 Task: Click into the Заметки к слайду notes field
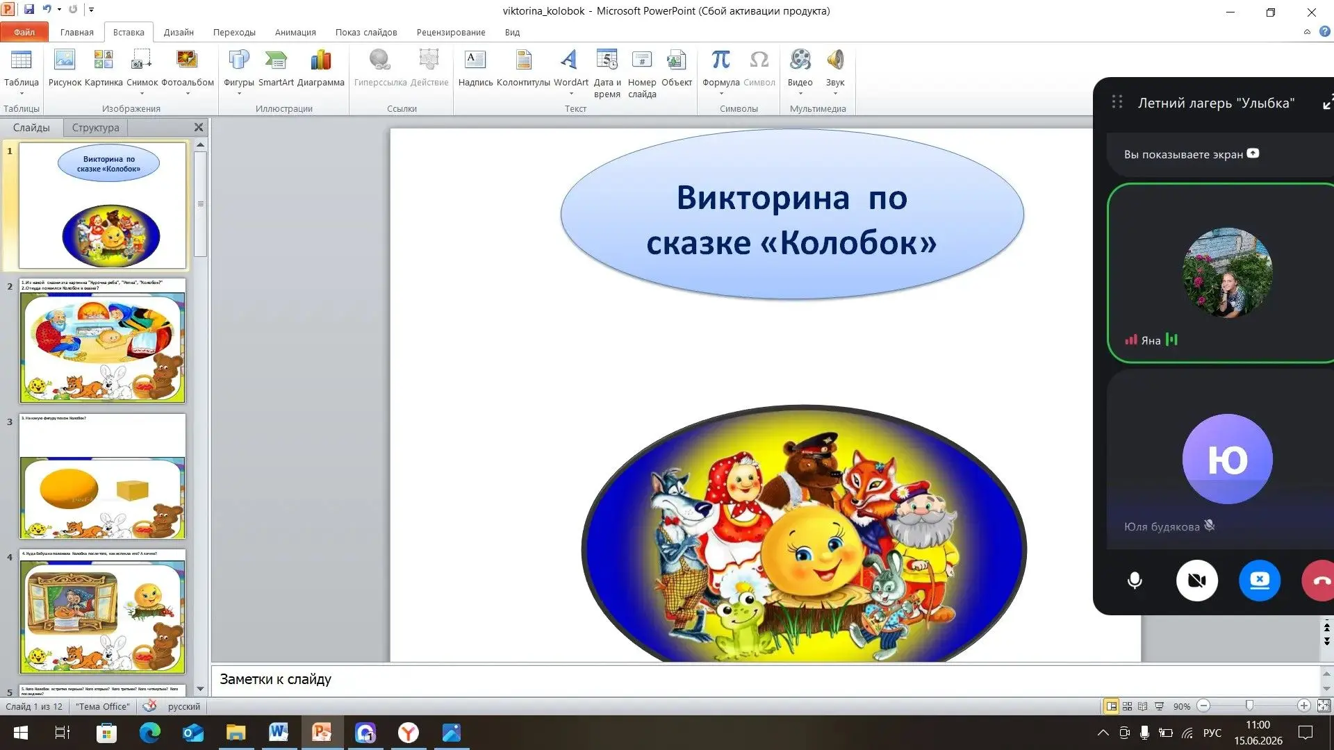[x=764, y=679]
